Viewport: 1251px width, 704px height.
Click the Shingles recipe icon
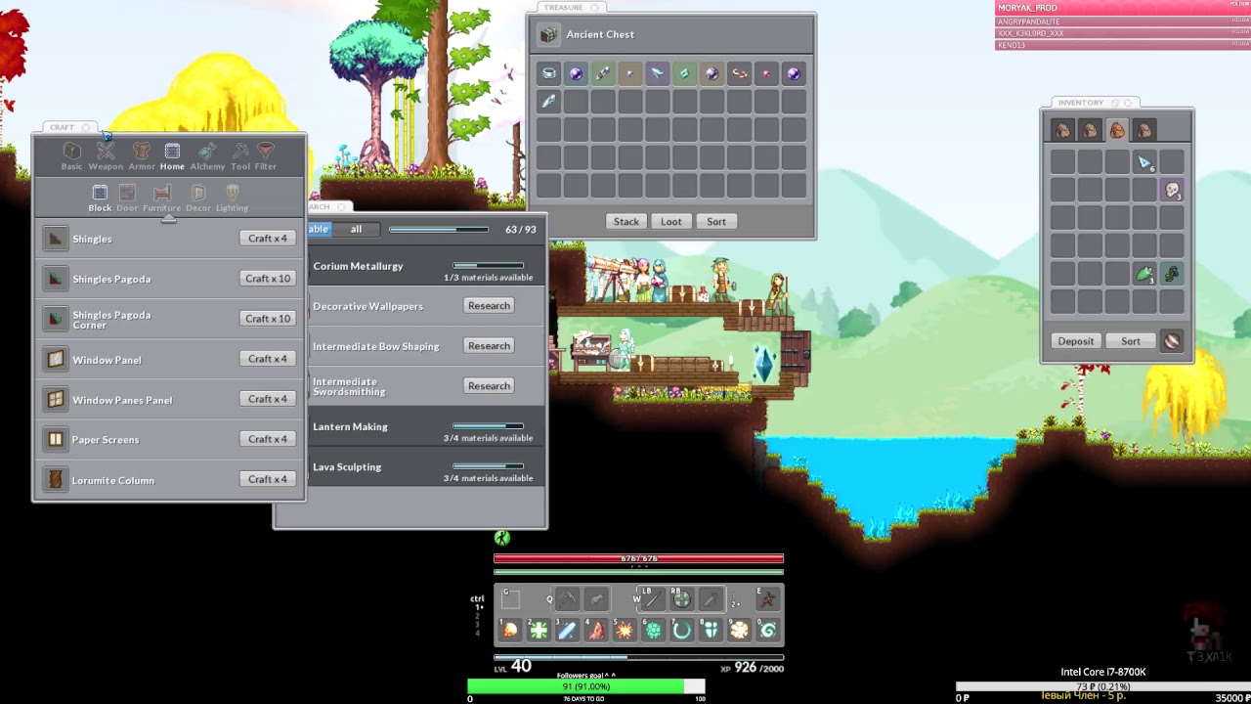click(x=56, y=239)
